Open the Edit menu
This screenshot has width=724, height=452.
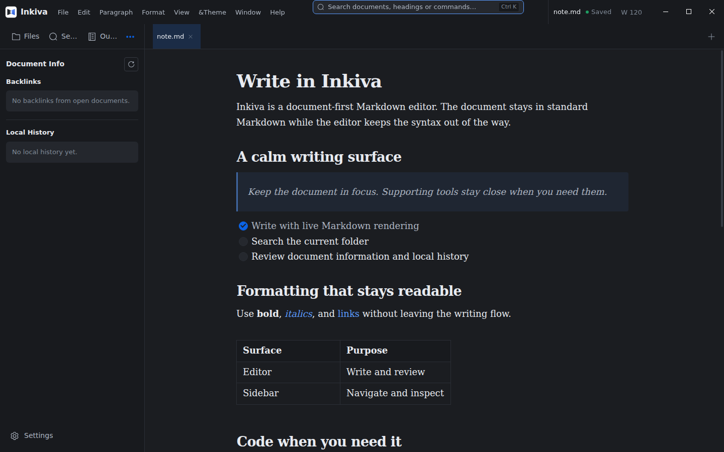(84, 12)
